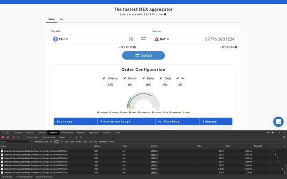Image resolution: width=287 pixels, height=179 pixels.
Task: Sort by the Size column header
Action: tap(200, 146)
